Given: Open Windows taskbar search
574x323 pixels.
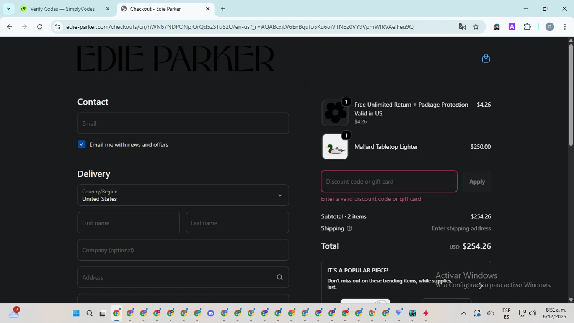Looking at the screenshot, I should point(90,313).
